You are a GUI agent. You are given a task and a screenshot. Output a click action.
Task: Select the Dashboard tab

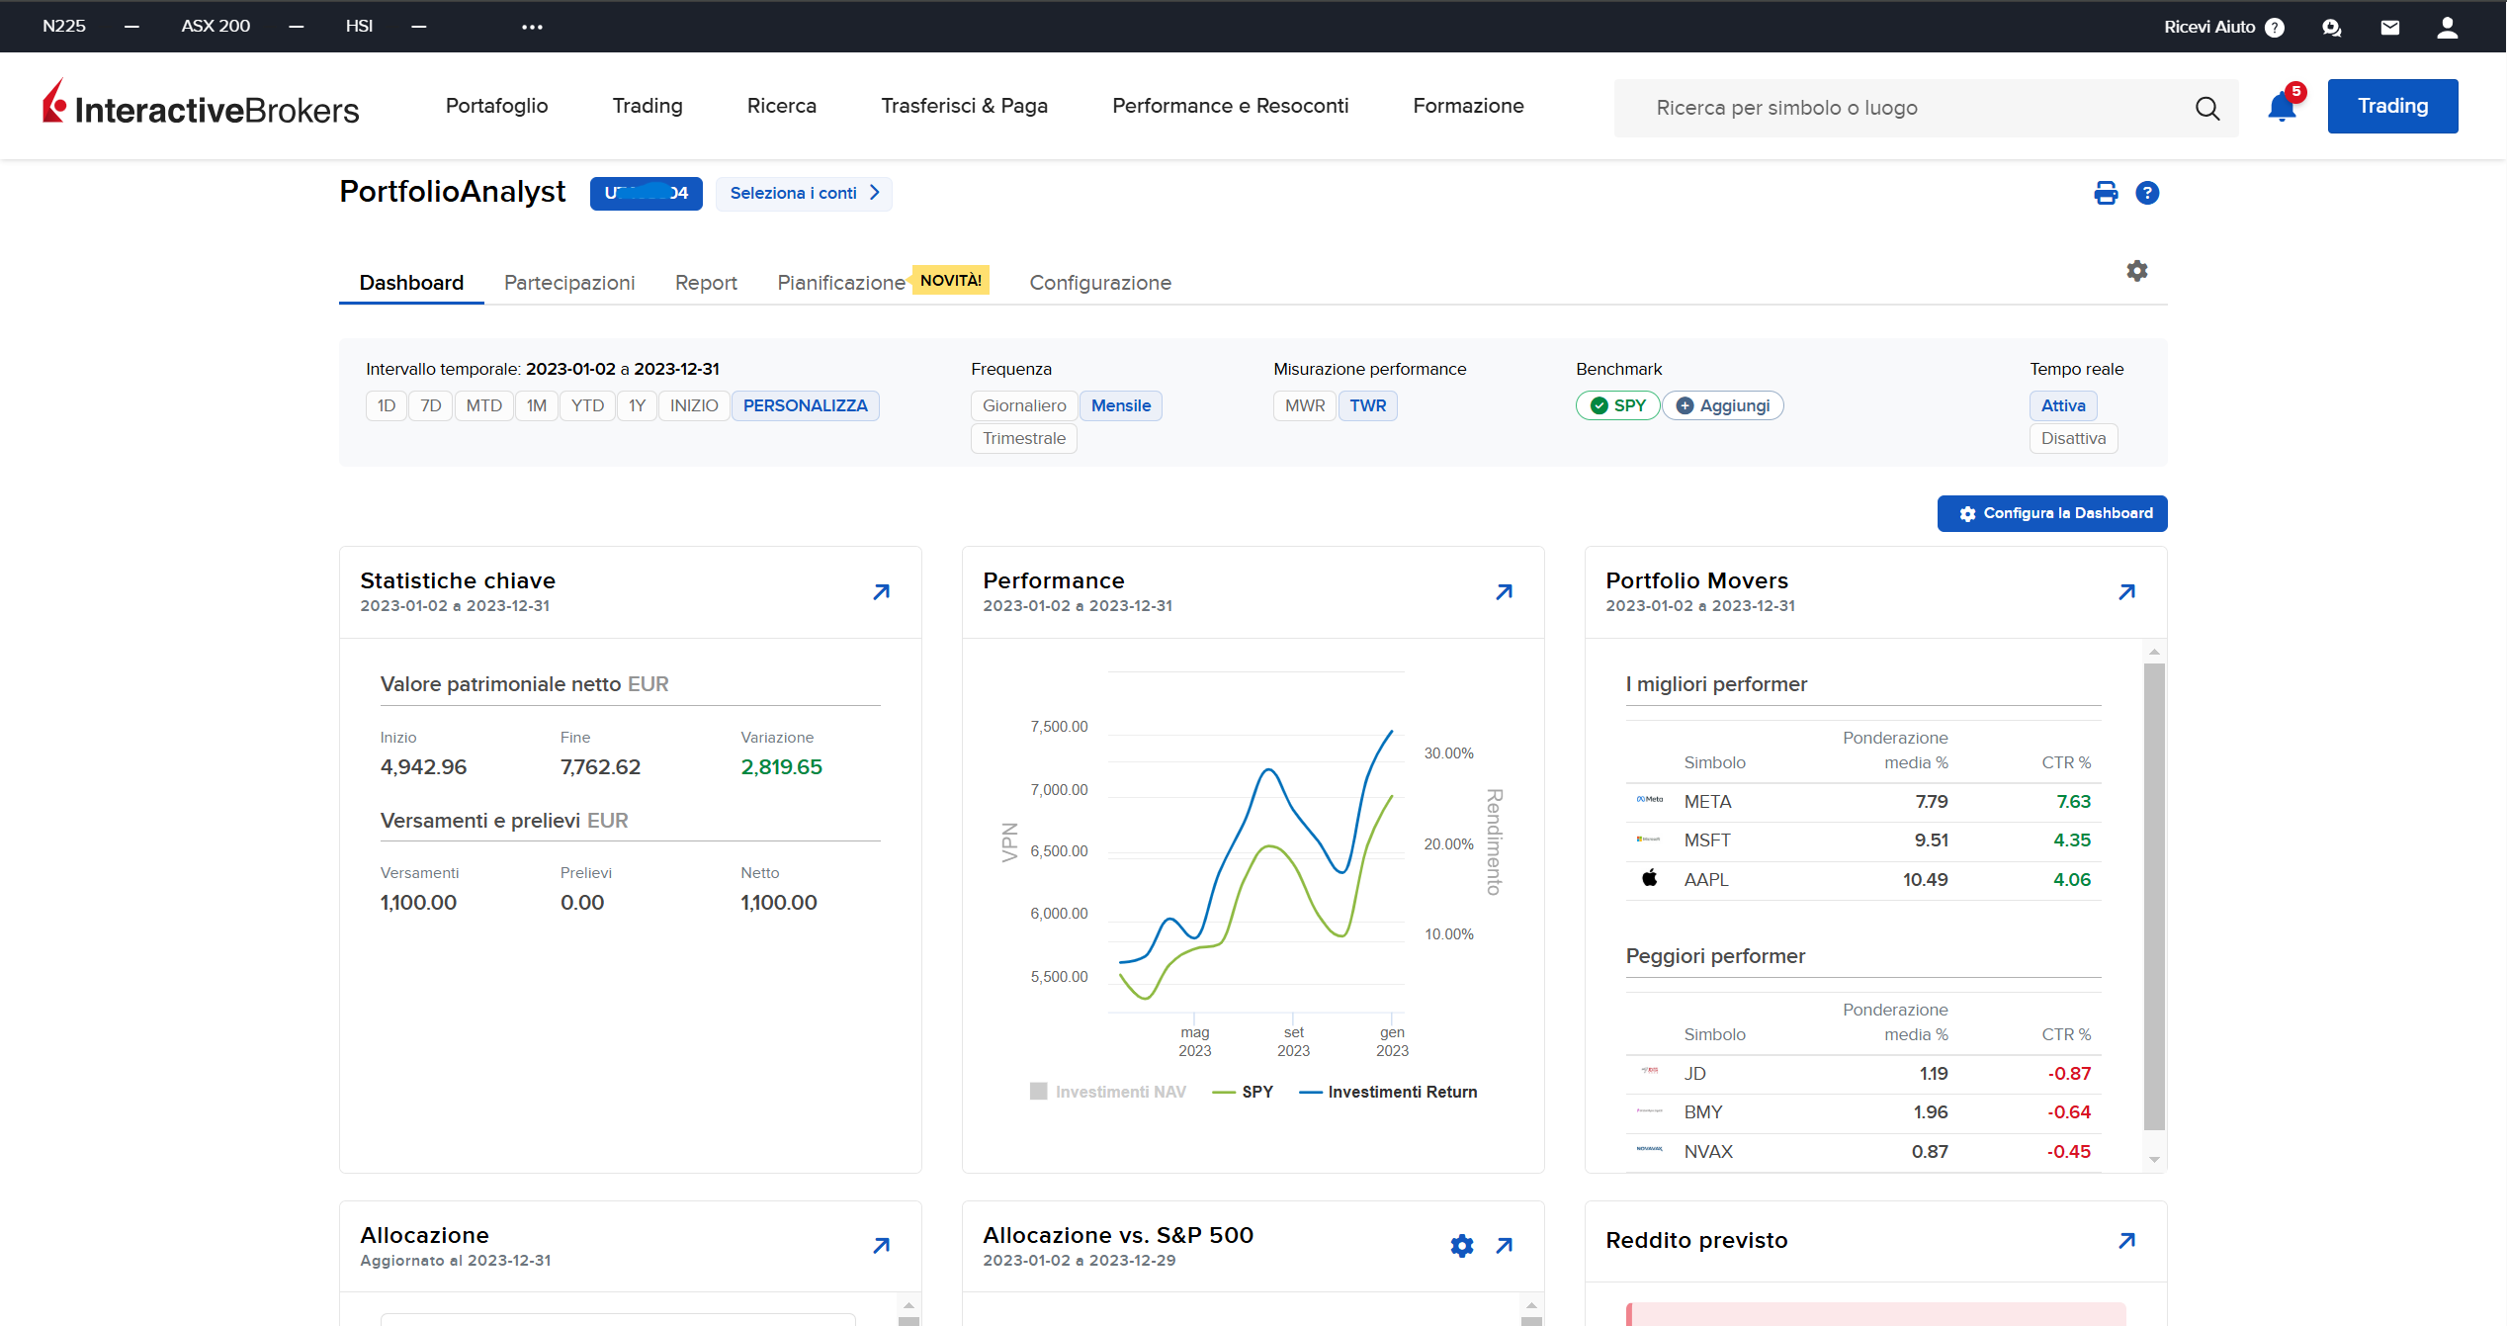point(411,283)
